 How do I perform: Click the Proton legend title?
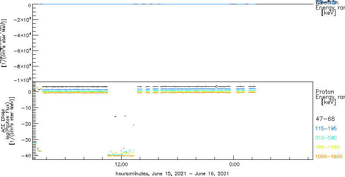click(x=325, y=92)
